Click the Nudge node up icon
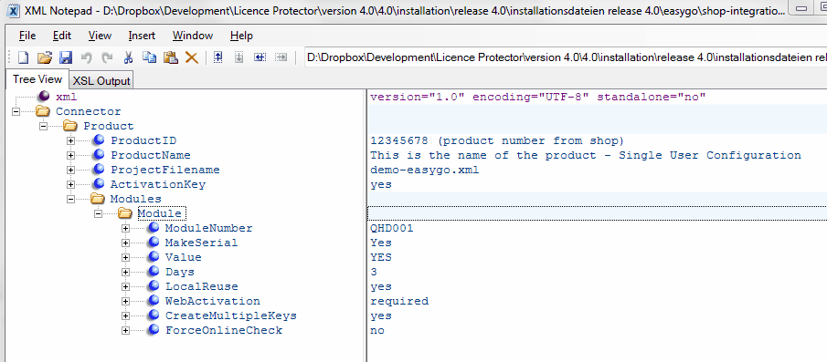Image resolution: width=827 pixels, height=362 pixels. (217, 57)
